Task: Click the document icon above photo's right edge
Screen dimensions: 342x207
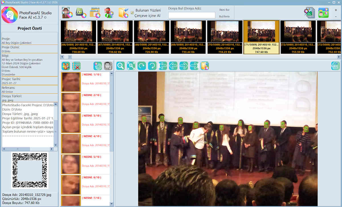Action: click(335, 66)
